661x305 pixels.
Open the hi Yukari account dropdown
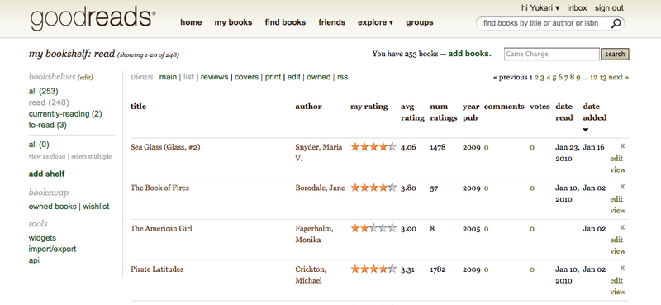point(540,7)
